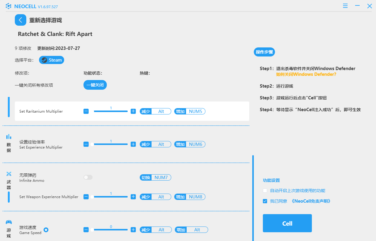Open the 《NeoCell免责声明》 link
Image resolution: width=376 pixels, height=241 pixels.
pyautogui.click(x=311, y=201)
